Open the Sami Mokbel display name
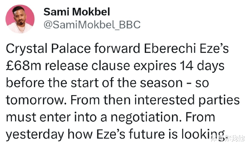 [x=76, y=12]
